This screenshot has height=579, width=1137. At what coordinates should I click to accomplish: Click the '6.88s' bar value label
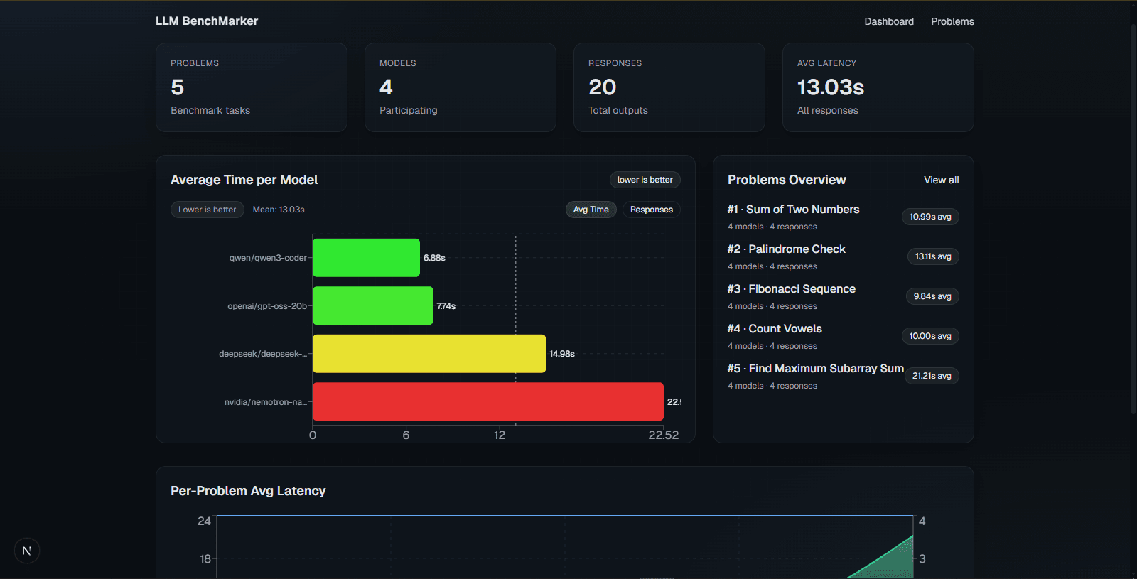434,258
